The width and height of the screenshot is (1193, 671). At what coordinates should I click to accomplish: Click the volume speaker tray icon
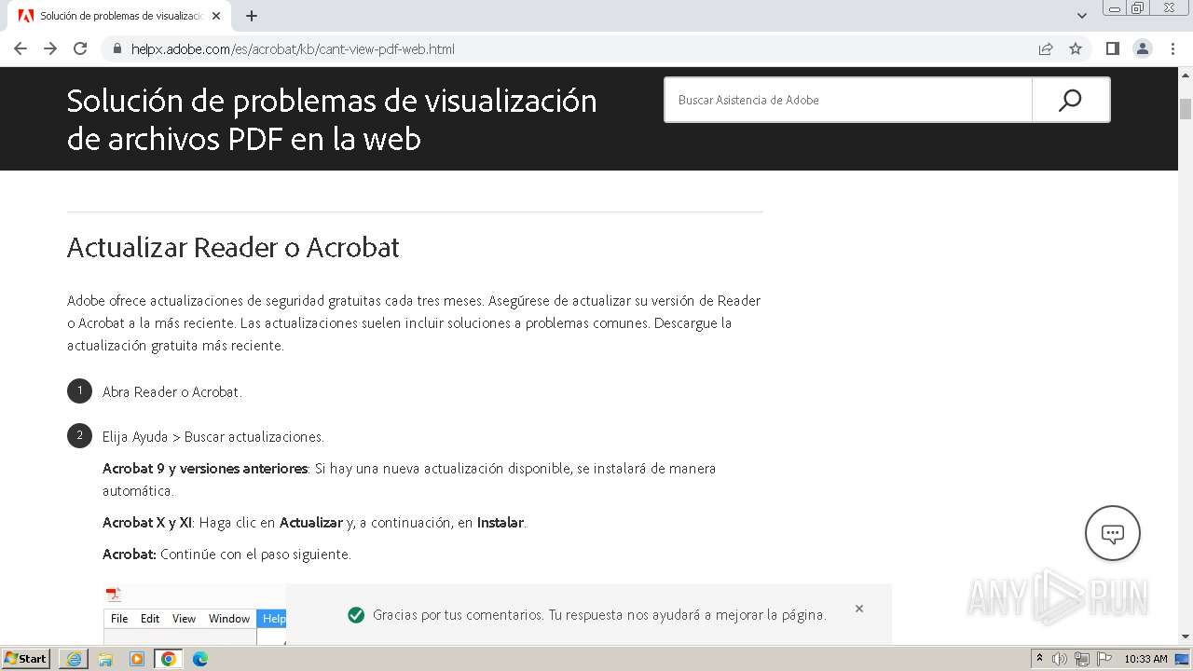point(1060,659)
